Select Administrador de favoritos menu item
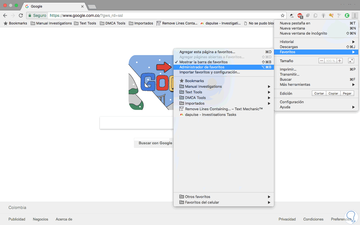Image resolution: width=360 pixels, height=225 pixels. (x=224, y=67)
